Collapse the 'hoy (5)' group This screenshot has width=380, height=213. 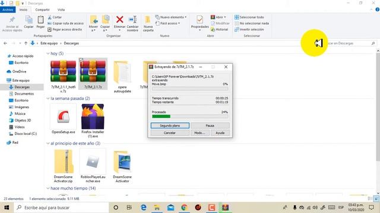[x=47, y=53]
